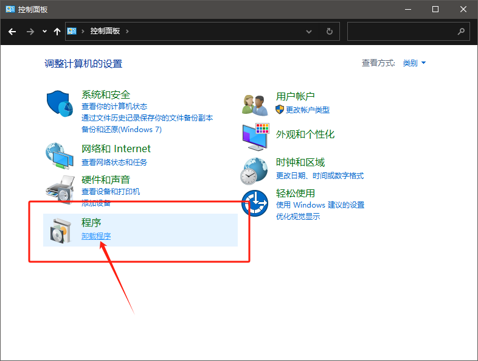Open recent locations dropdown next to forward arrow

coord(44,31)
